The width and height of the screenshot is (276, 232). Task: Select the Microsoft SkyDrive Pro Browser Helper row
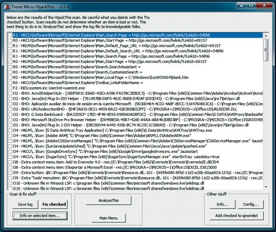pos(136,120)
